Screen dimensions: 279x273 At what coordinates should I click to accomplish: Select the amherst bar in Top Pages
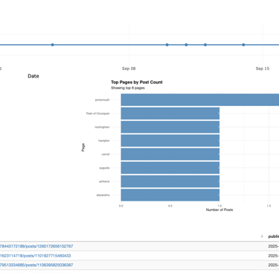click(170, 181)
